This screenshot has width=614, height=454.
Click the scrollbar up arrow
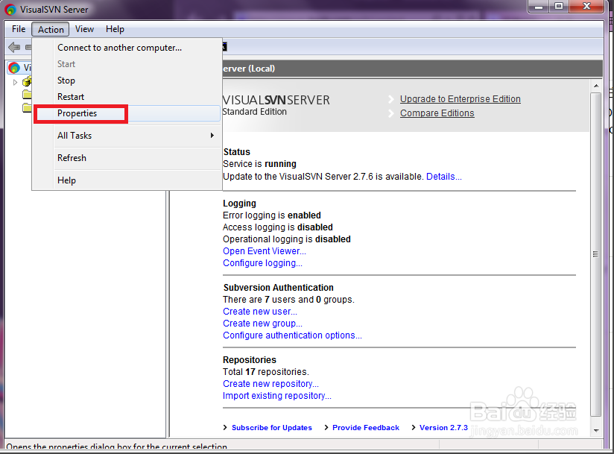tap(595, 86)
